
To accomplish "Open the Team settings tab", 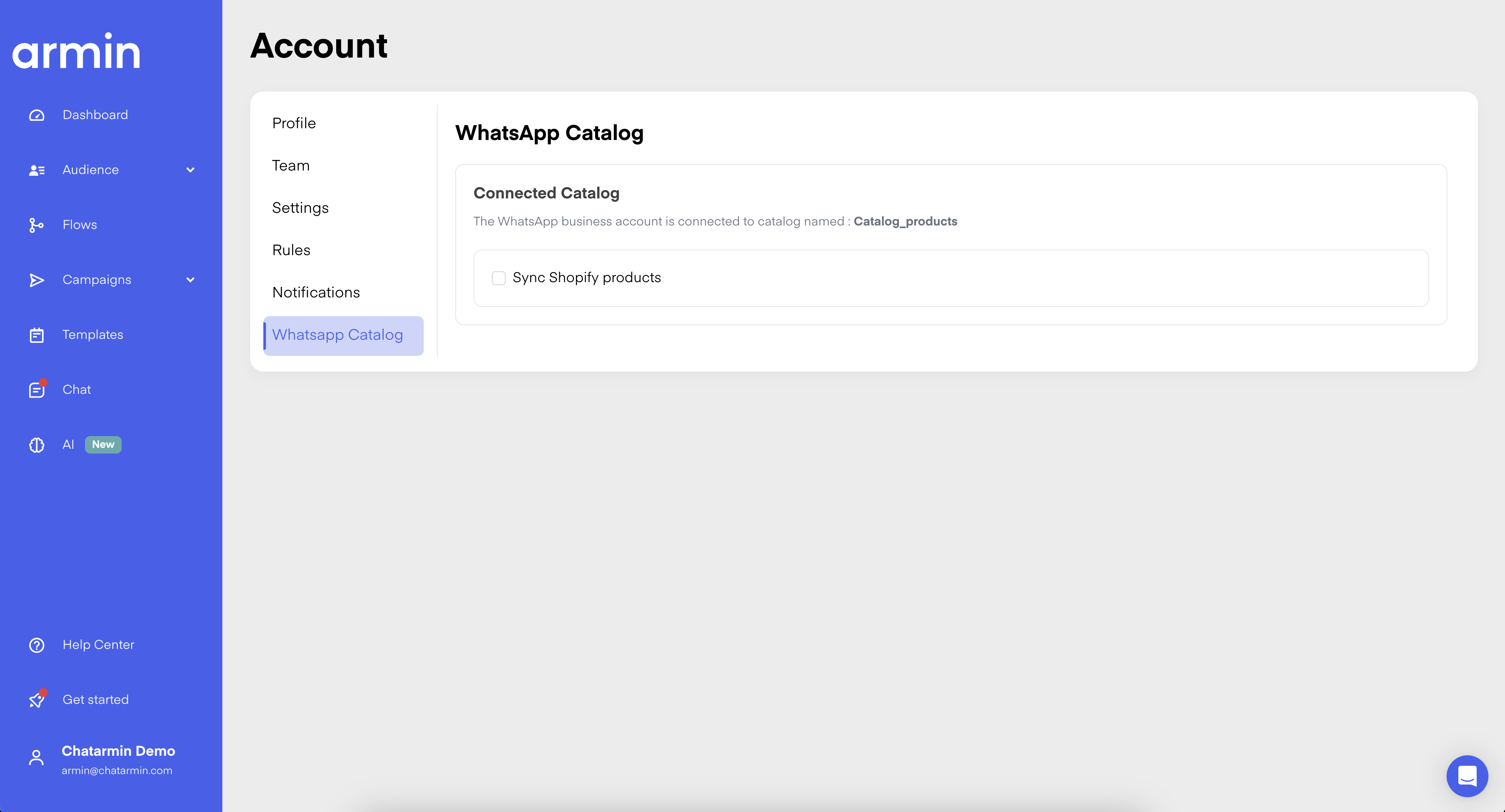I will tap(291, 165).
